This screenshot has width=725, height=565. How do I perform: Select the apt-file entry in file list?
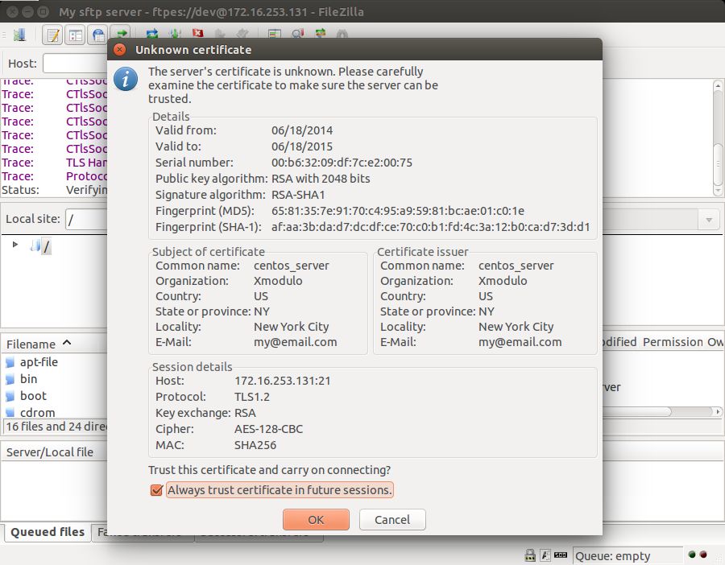tap(39, 362)
